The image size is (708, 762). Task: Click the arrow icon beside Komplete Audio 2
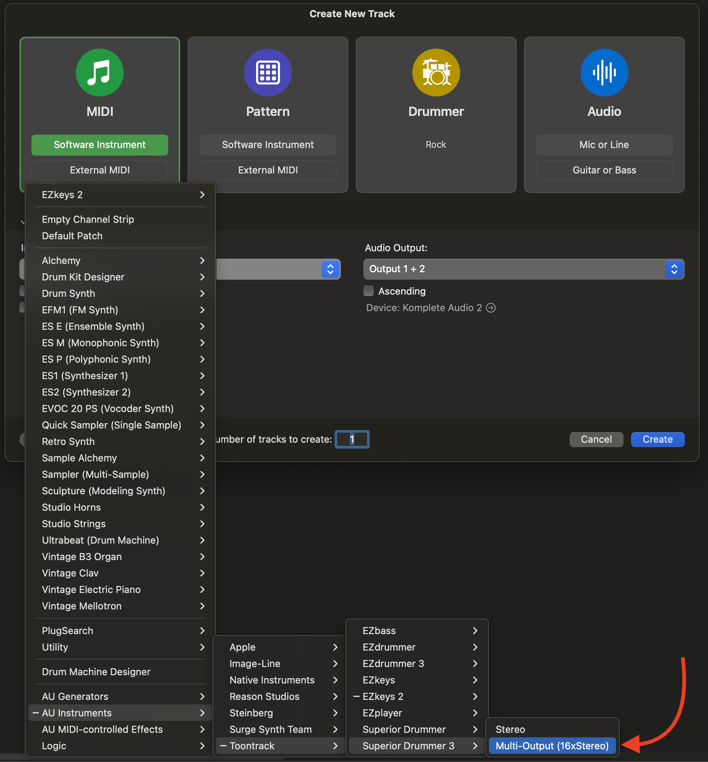[491, 308]
